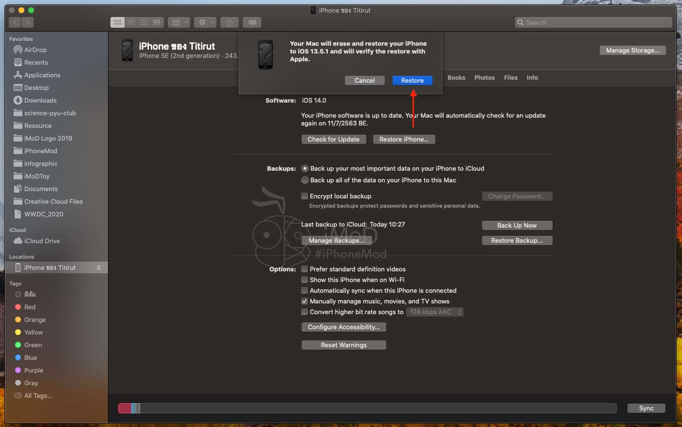
Task: Click the Search field in toolbar
Action: [x=593, y=22]
